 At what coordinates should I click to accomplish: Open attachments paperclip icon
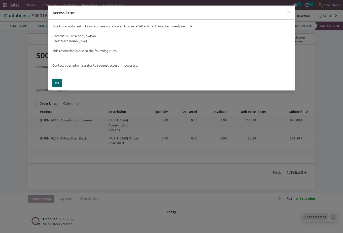[279, 199]
